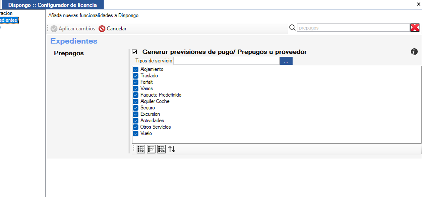Click the Aplicar cambios button
Viewport: 422px width, 197px height.
[73, 29]
